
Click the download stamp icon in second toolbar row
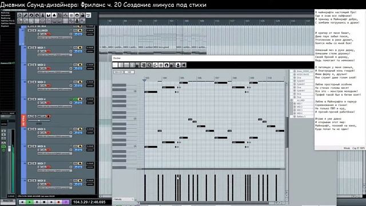(x=77, y=21)
